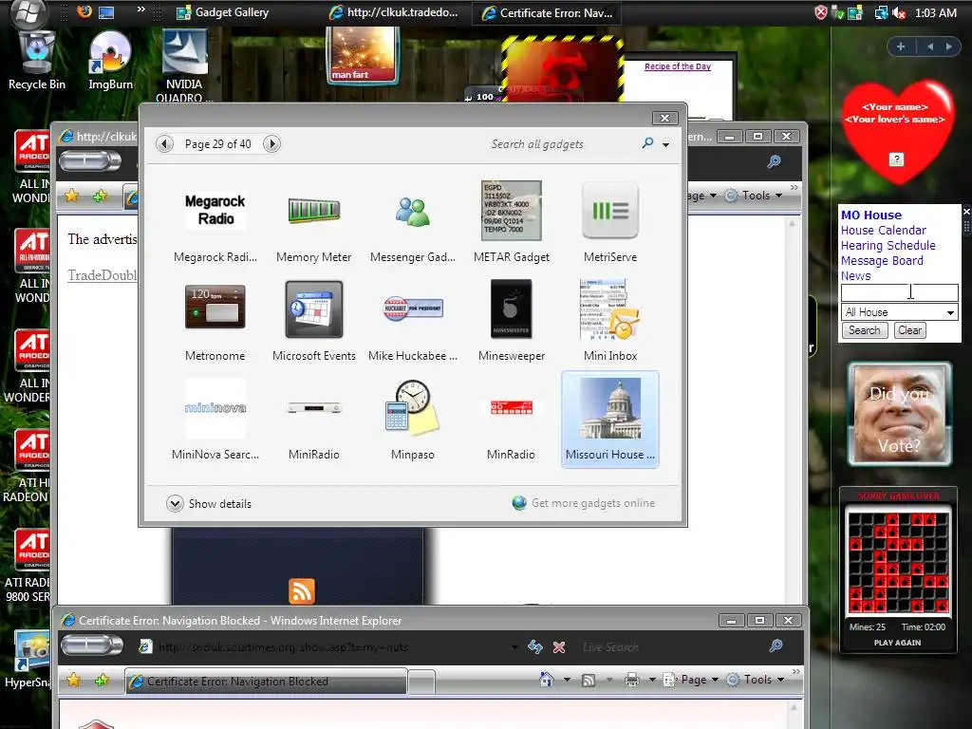Select the MinRadio gadget
Screen dimensions: 972x729
[x=512, y=419]
